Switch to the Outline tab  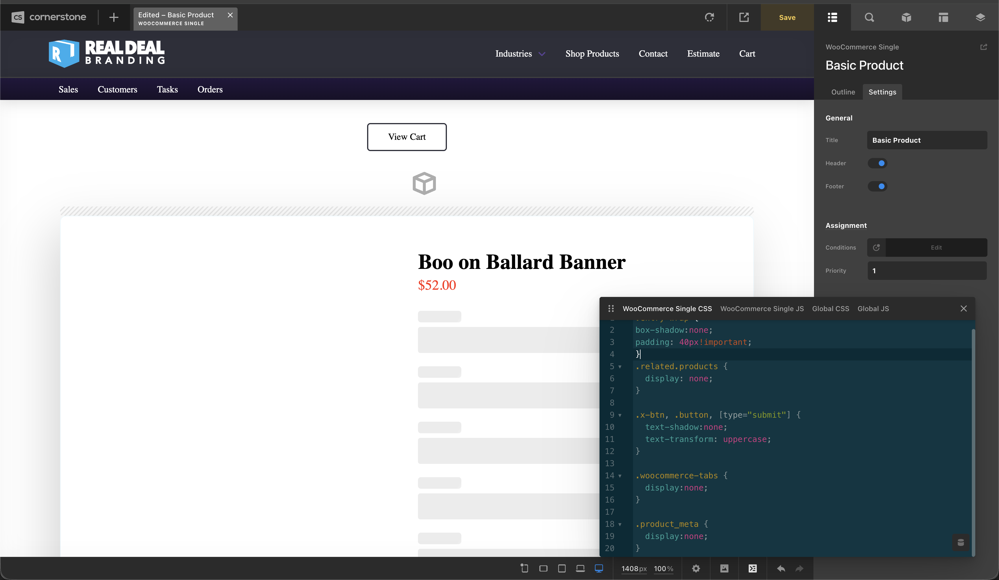point(843,92)
